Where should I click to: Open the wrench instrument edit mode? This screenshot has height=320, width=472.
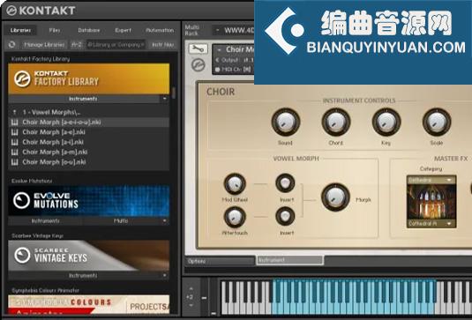(x=199, y=48)
